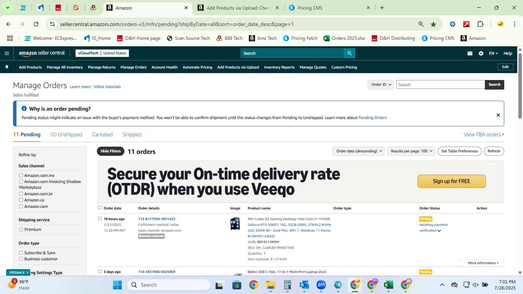Screen dimensions: 523x294
Task: Select the order 113-8177930-3951423 checkbox
Action: pyautogui.click(x=100, y=219)
